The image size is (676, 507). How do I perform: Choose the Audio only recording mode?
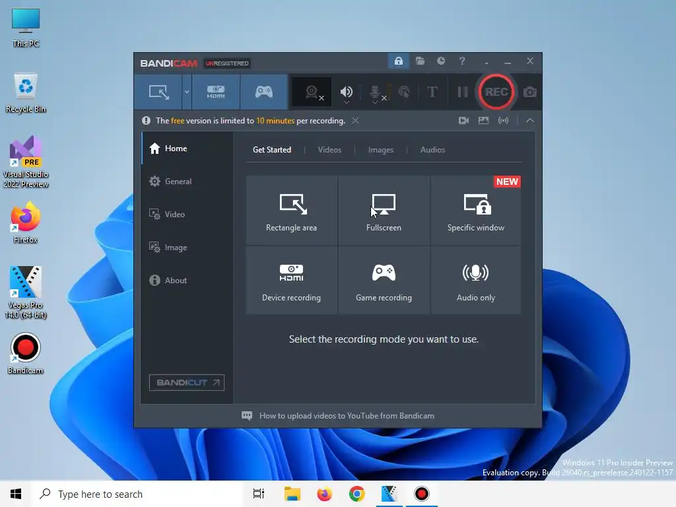pyautogui.click(x=475, y=280)
